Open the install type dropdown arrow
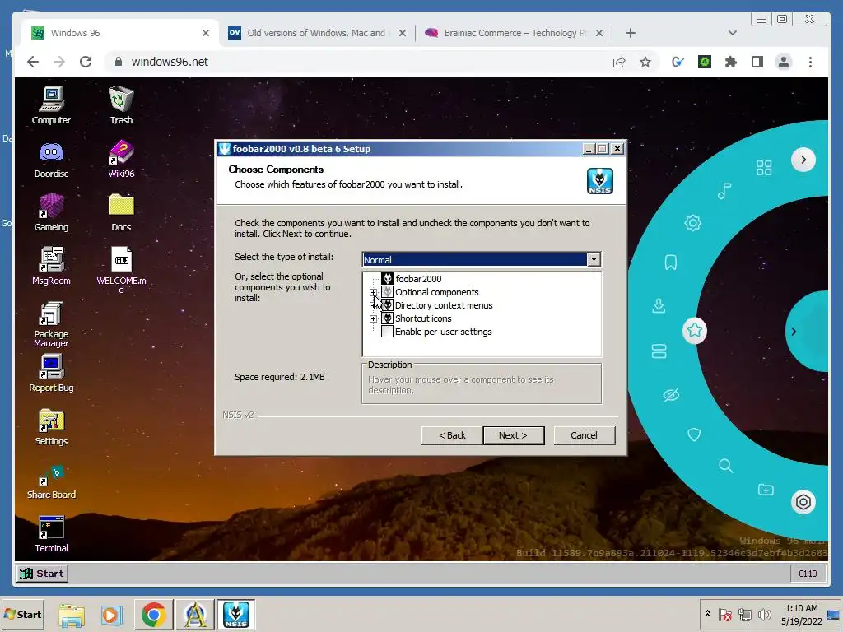The width and height of the screenshot is (843, 632). tap(594, 259)
